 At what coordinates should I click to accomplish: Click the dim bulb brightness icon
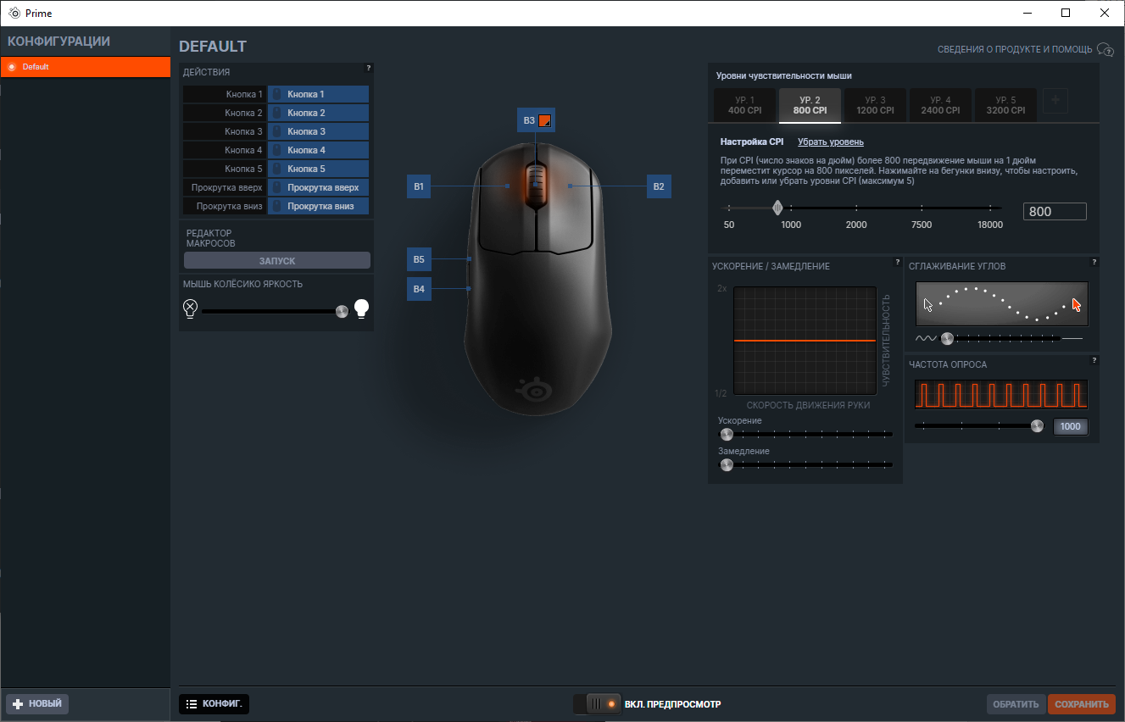click(191, 308)
